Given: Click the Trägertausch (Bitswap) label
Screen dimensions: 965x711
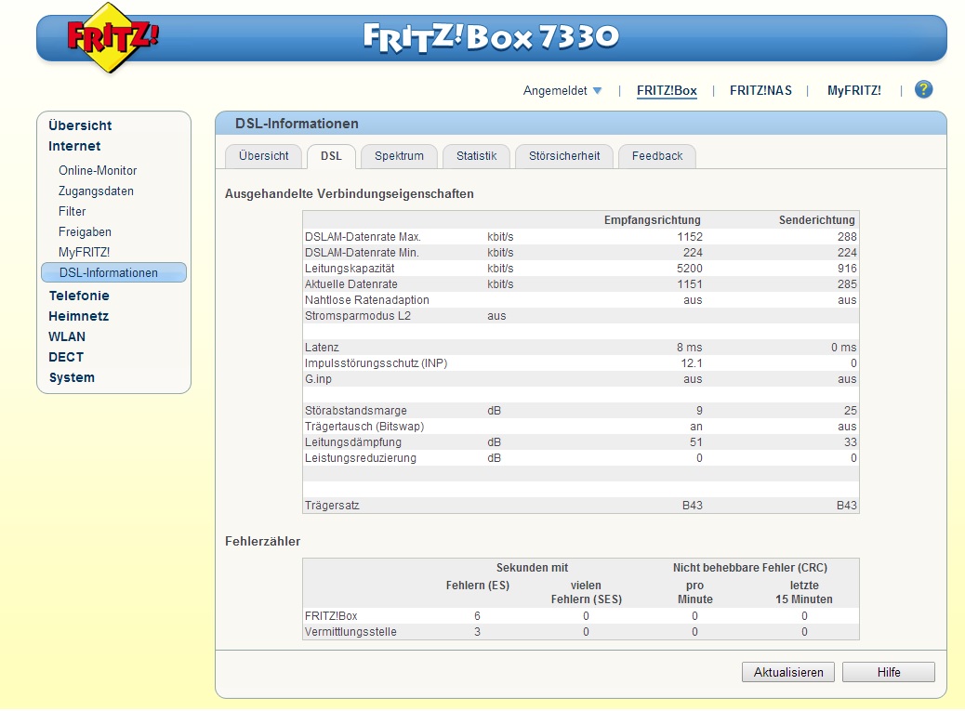Looking at the screenshot, I should [x=364, y=427].
